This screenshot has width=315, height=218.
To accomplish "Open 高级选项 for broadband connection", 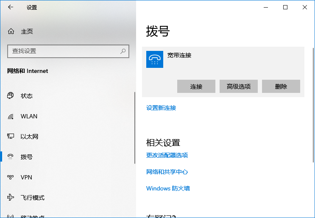I will click(239, 87).
